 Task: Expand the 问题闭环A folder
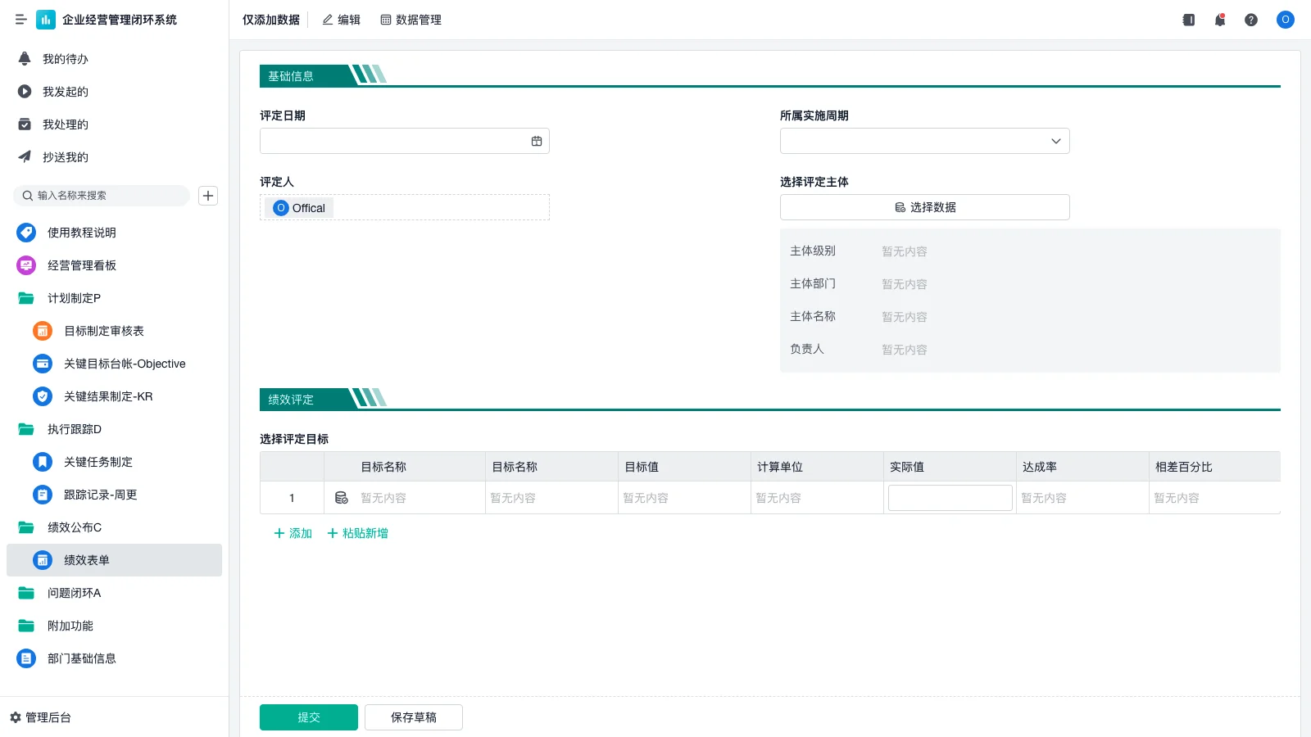point(74,593)
